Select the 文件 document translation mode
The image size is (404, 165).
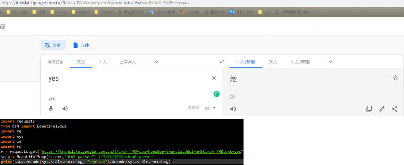coord(81,45)
